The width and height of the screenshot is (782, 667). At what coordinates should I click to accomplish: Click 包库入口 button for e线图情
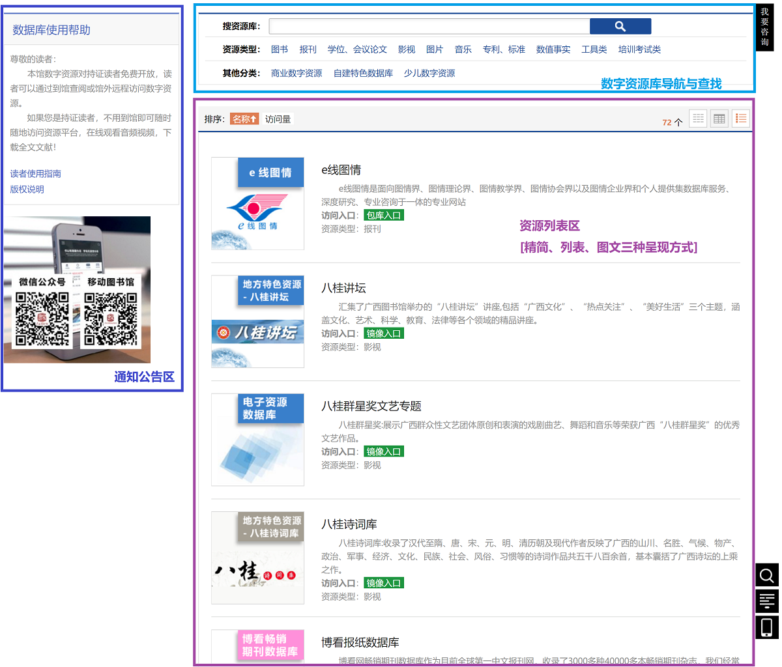tap(384, 216)
